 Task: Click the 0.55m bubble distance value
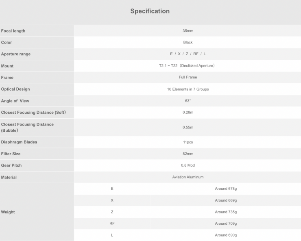point(188,127)
